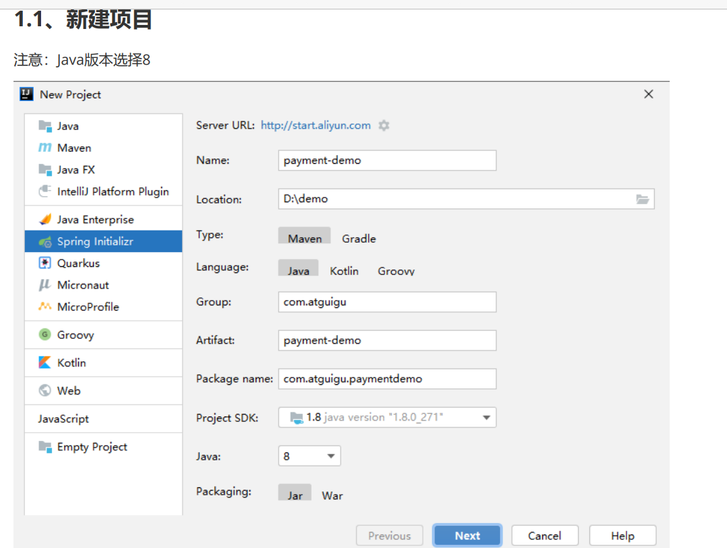
Task: Click the Cancel button
Action: [545, 535]
